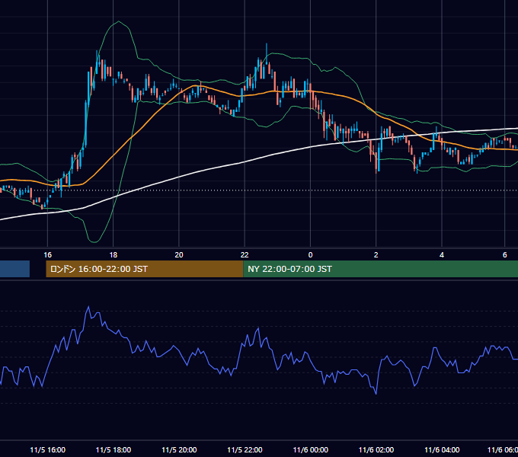Click the 11/5 18:00 date label
This screenshot has width=518, height=457.
[114, 449]
